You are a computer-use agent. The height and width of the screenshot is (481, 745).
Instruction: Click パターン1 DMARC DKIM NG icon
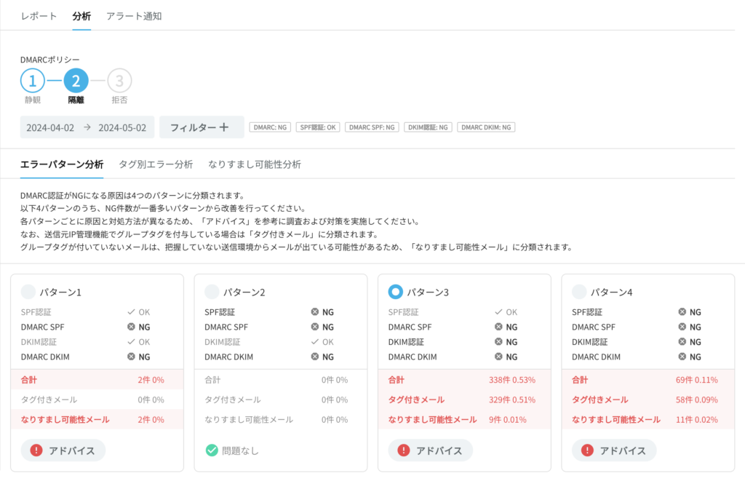[131, 357]
